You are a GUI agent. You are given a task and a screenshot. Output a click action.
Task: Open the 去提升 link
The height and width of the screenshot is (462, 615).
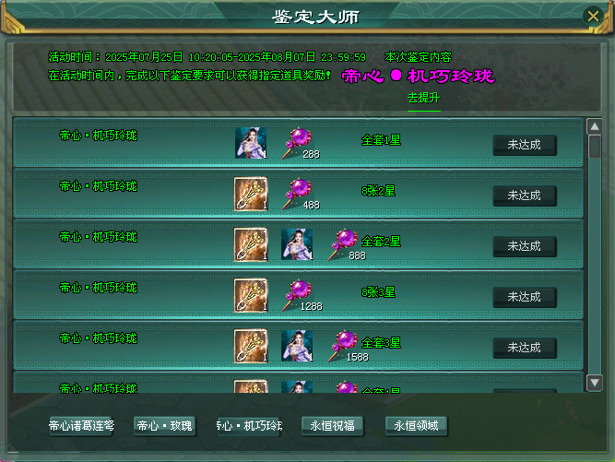tap(423, 98)
